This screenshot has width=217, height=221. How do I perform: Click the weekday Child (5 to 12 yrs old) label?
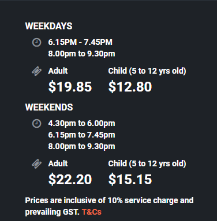click(x=147, y=71)
